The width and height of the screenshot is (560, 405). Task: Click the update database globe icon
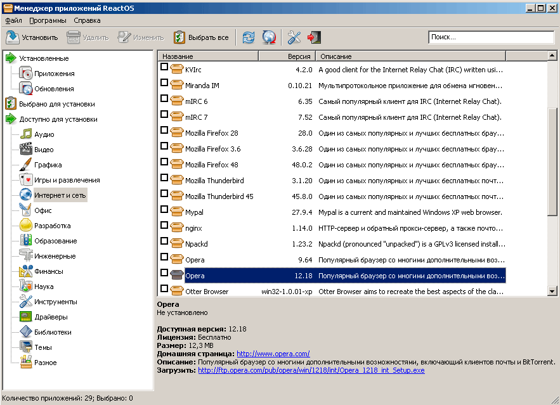point(269,37)
